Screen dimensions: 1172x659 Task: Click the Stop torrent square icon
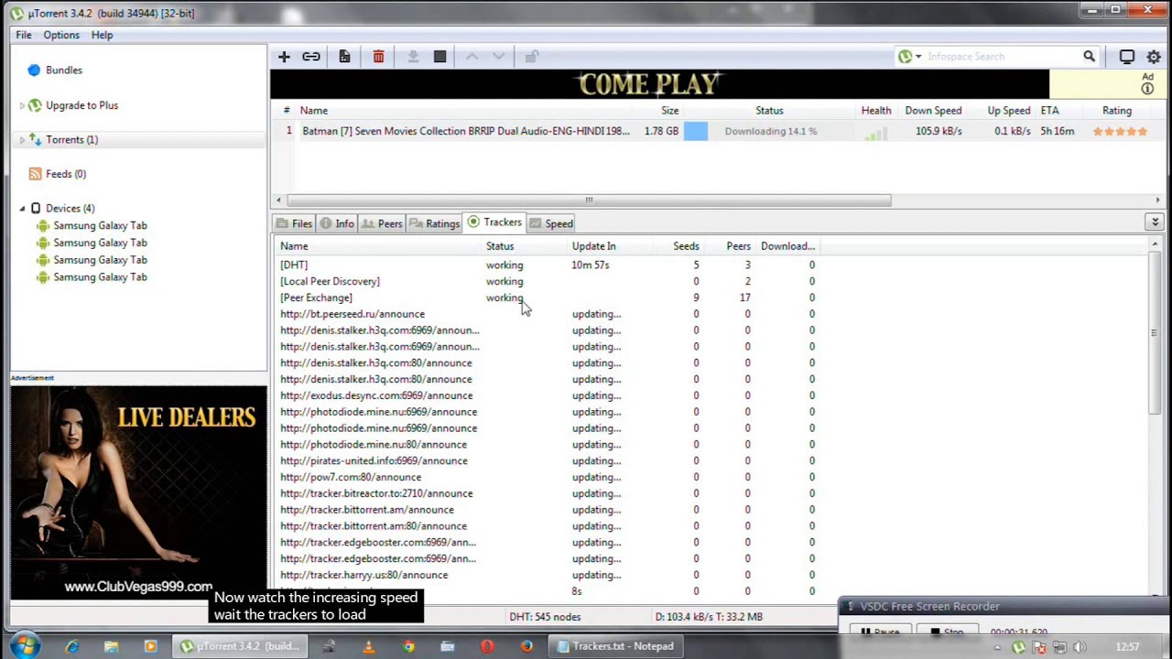coord(439,57)
